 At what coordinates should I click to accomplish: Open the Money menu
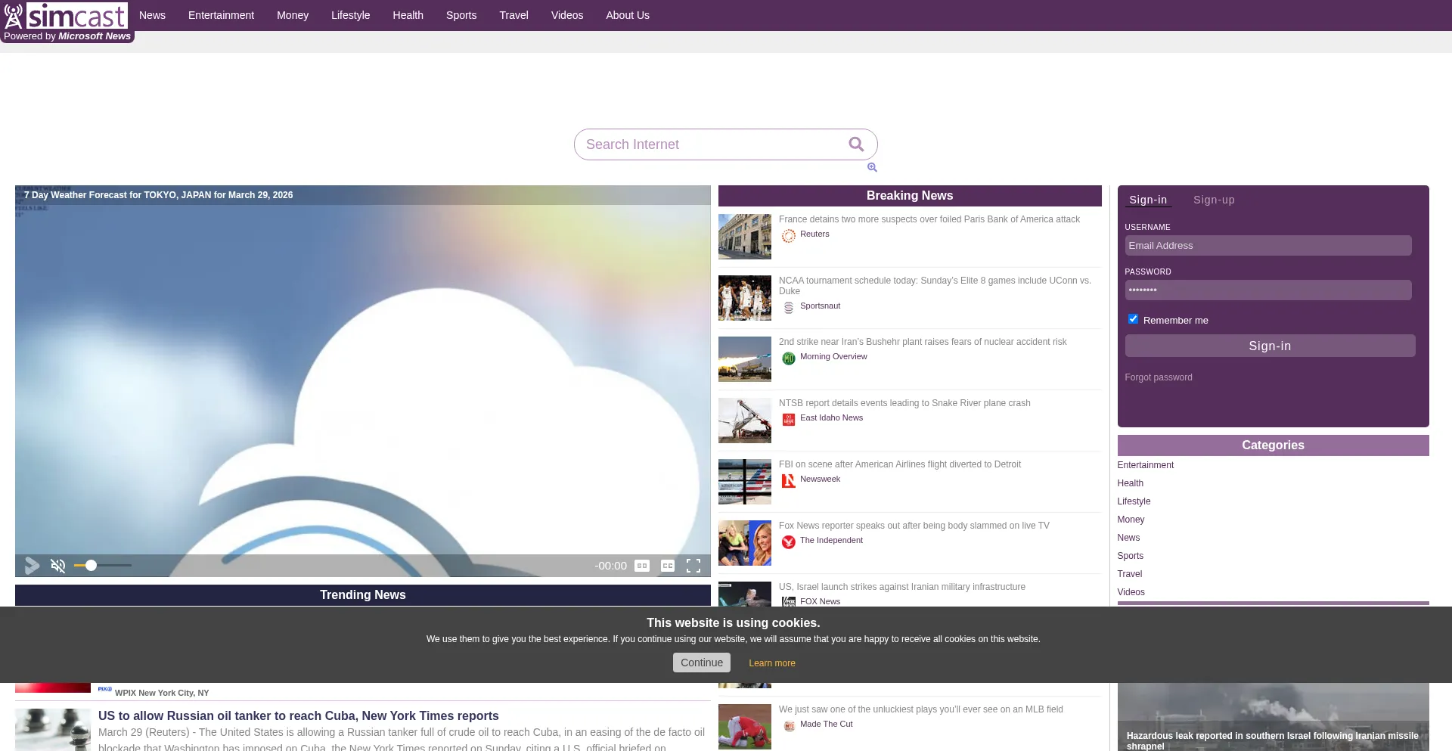click(x=293, y=15)
